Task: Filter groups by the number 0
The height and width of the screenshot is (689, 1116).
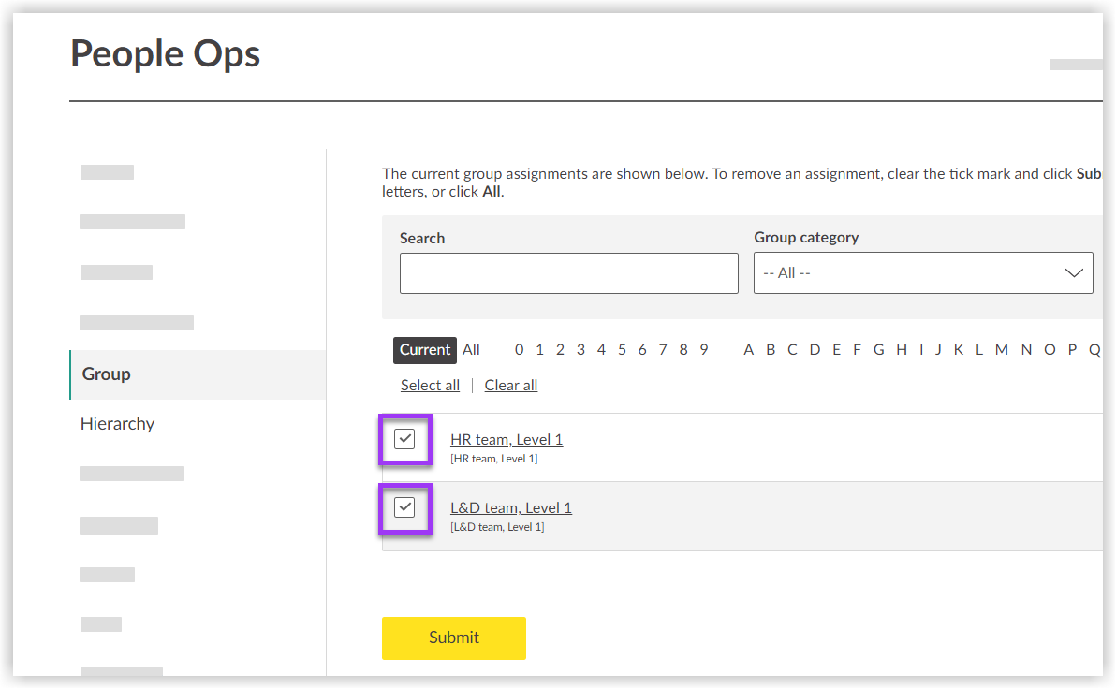Action: (x=519, y=348)
